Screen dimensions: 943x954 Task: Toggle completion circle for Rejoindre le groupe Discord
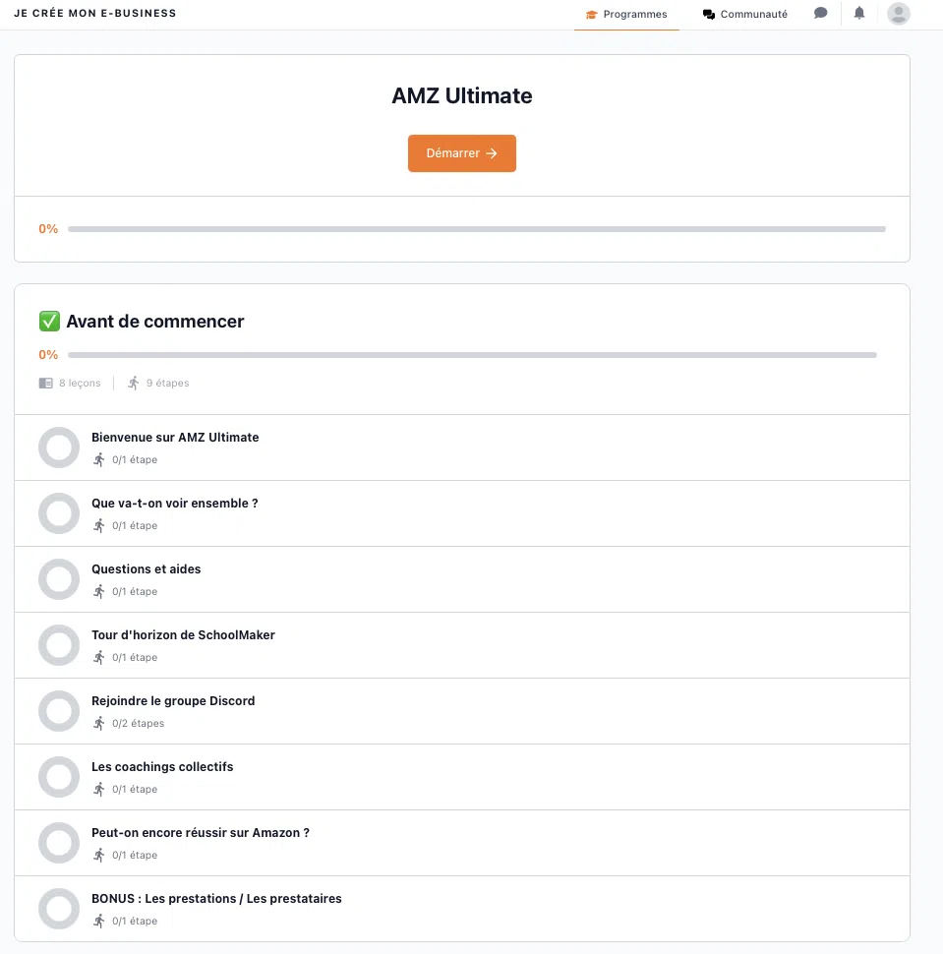click(x=59, y=711)
